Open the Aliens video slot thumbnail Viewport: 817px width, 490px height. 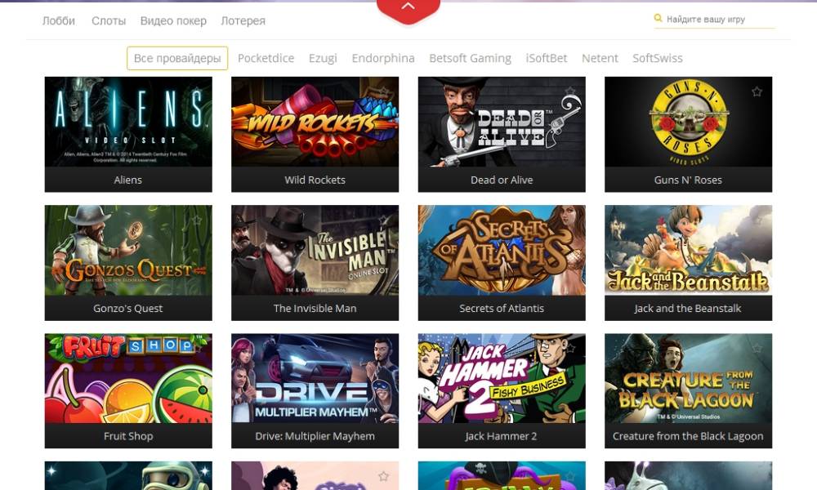coord(128,122)
